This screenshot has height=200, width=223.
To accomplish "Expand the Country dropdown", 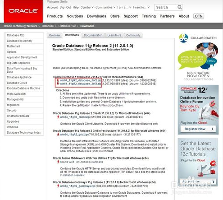I will click(x=87, y=7).
